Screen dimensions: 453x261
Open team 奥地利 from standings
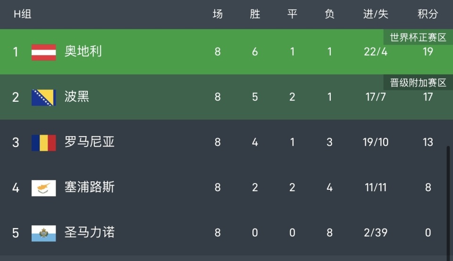(83, 52)
